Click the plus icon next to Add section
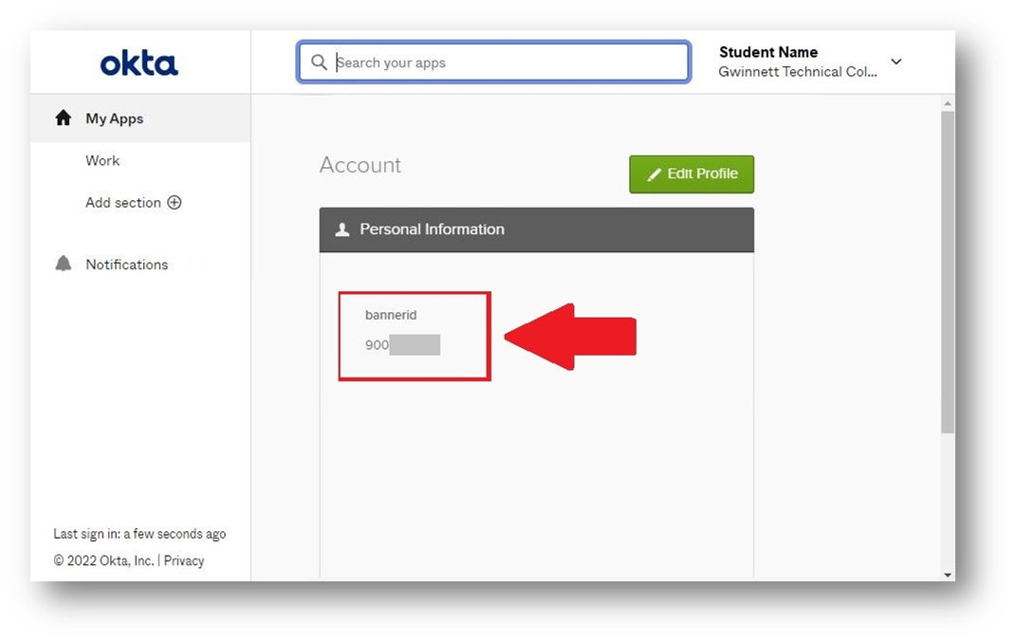 coord(175,203)
